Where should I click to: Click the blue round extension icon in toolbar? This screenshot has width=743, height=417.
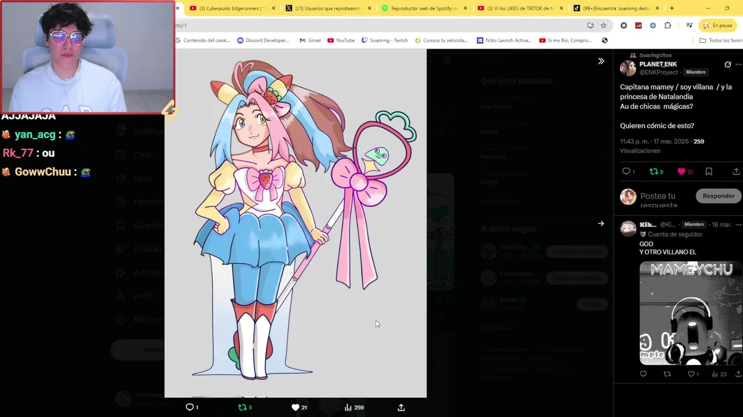(653, 25)
